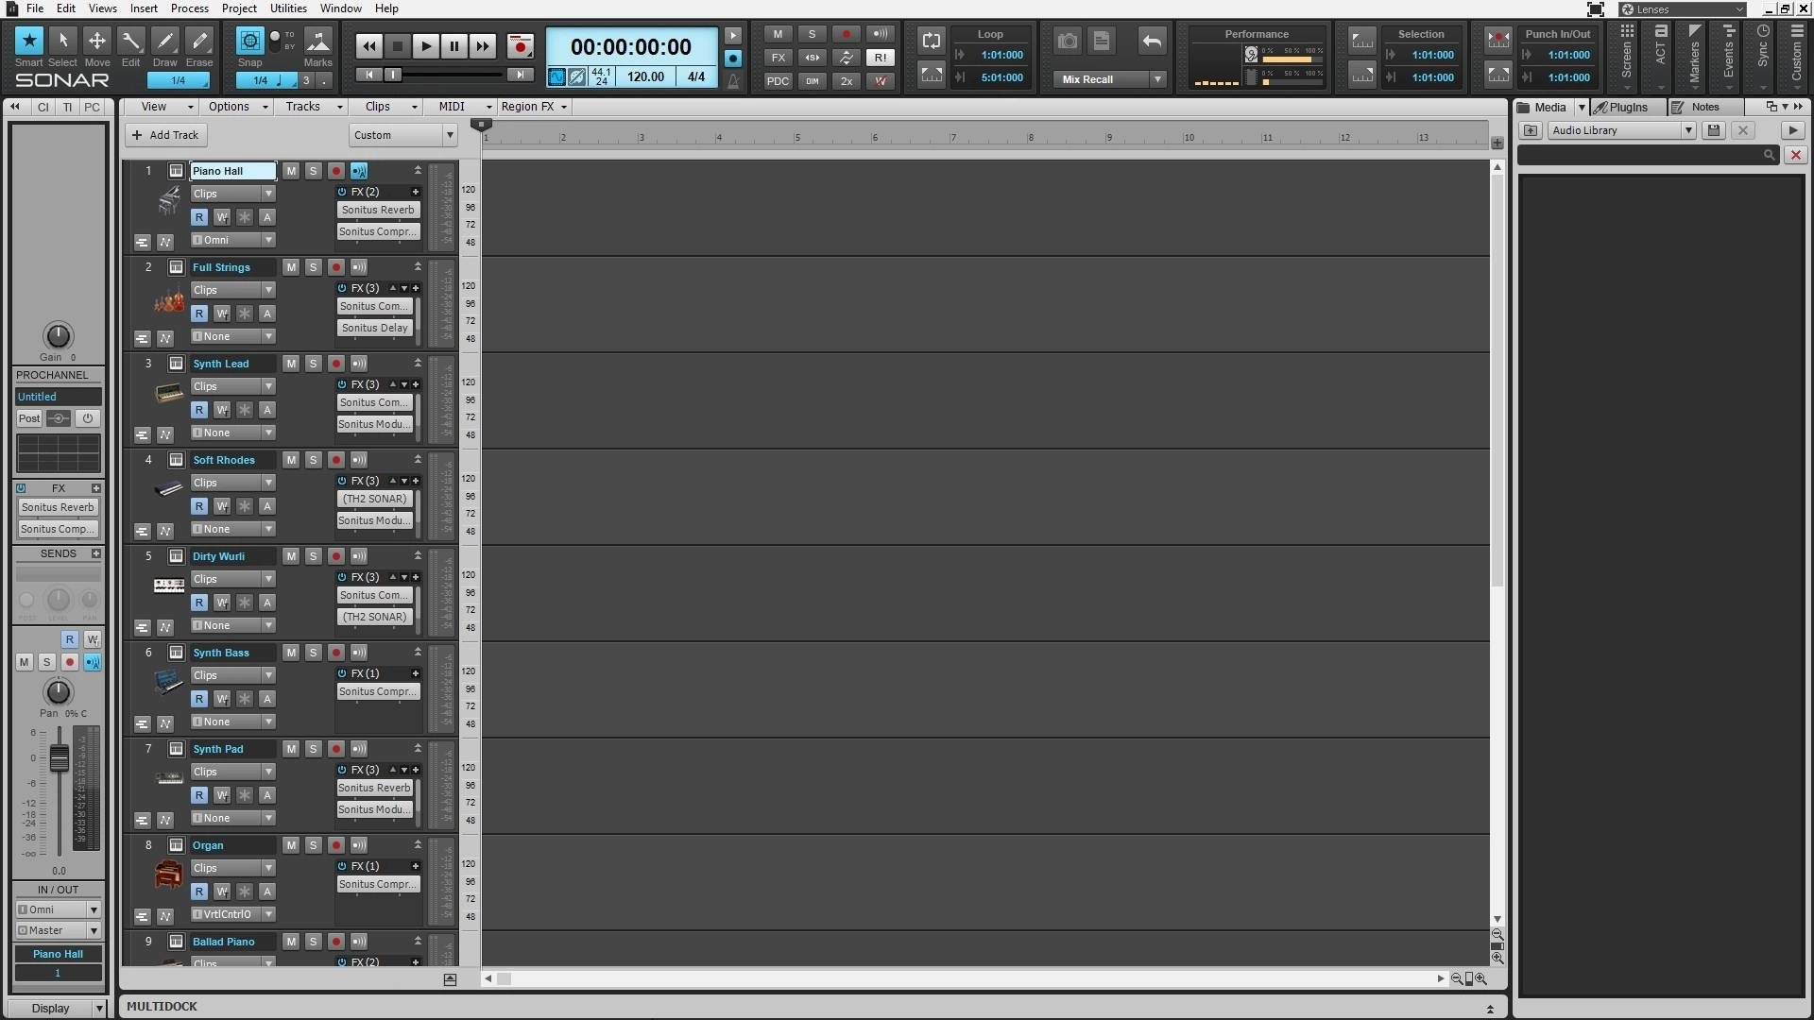Open the Region FX menu
1814x1020 pixels.
(x=534, y=107)
